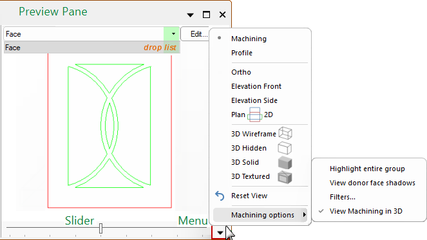Click the 3D Textured menu label
Viewport: 427px width, 240px height.
[251, 176]
